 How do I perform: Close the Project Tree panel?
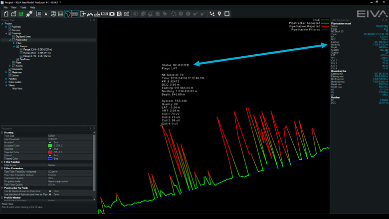click(x=94, y=20)
